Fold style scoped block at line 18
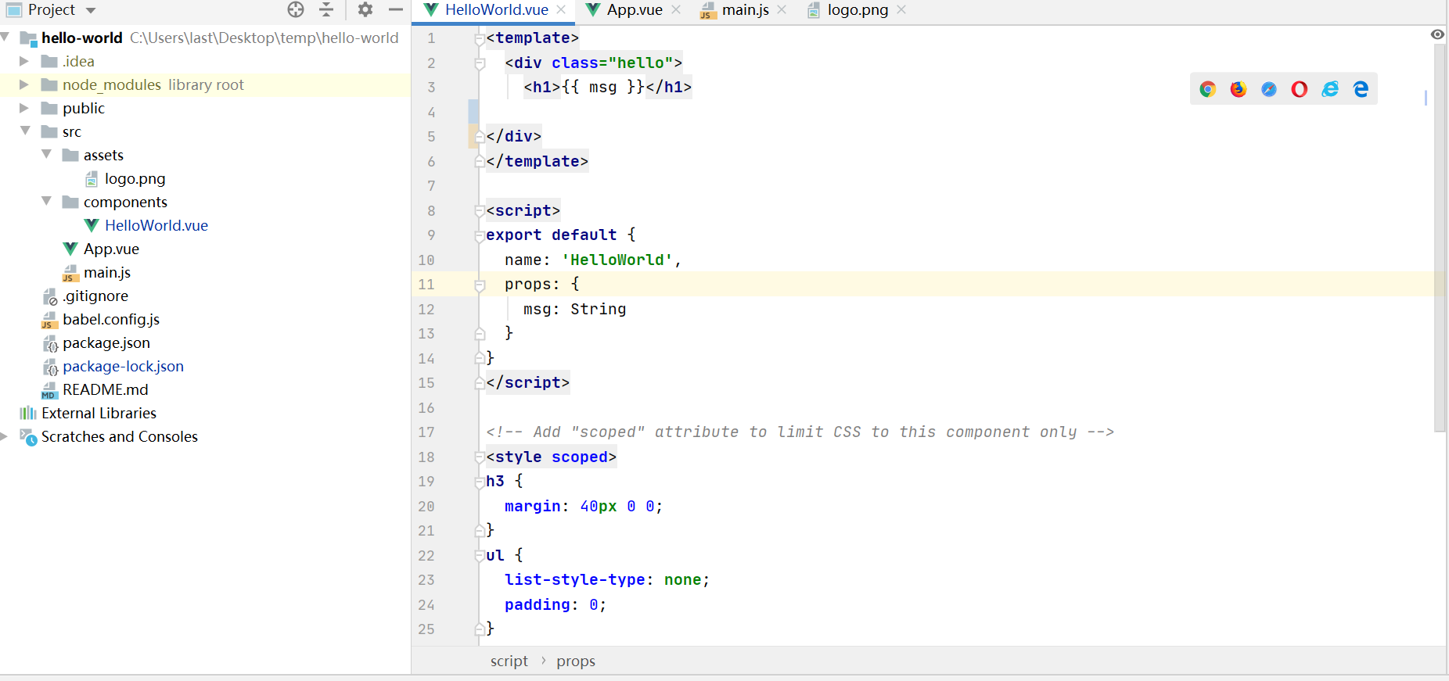 click(480, 457)
